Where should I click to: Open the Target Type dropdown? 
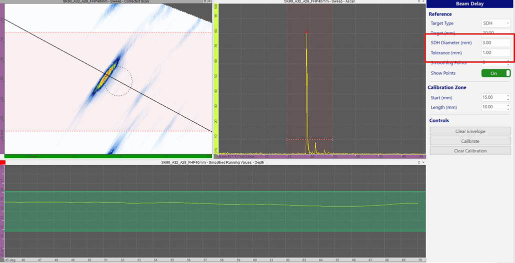coord(496,23)
